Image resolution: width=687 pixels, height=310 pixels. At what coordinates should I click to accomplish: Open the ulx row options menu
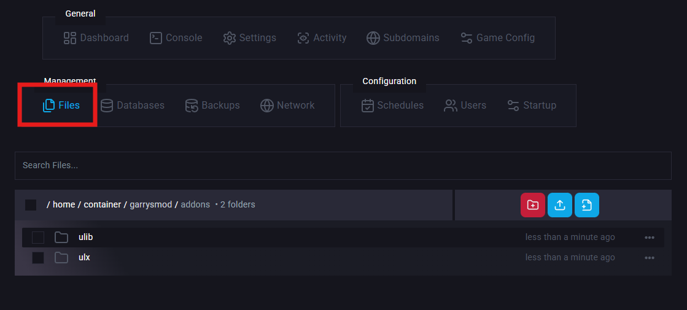point(649,258)
